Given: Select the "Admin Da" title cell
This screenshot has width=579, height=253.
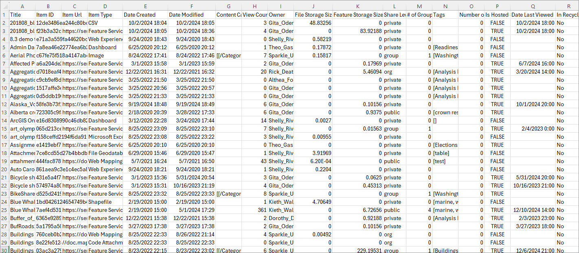Looking at the screenshot, I should [22, 47].
